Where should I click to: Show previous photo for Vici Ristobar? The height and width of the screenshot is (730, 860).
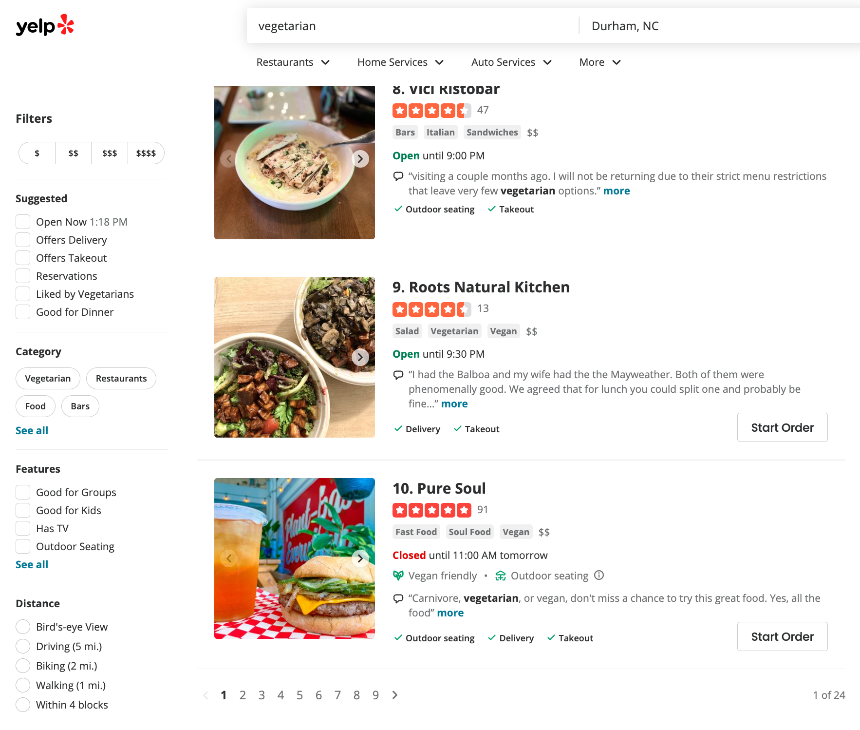[229, 159]
